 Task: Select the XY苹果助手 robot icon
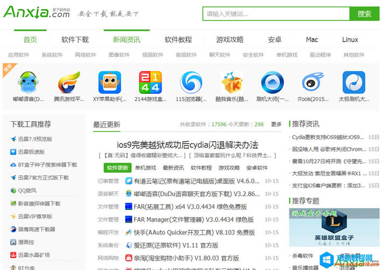pyautogui.click(x=109, y=83)
